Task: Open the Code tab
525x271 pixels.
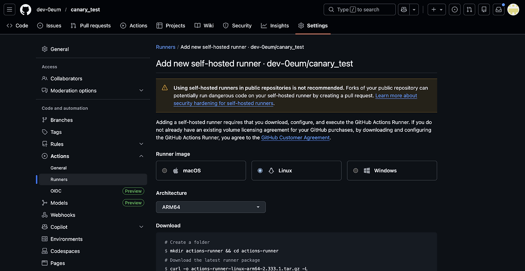Action: click(17, 25)
